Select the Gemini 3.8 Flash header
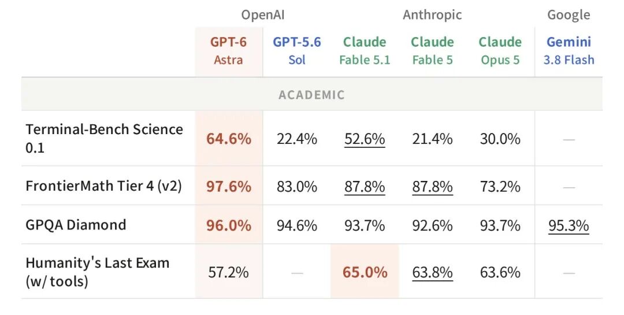Image resolution: width=624 pixels, height=315 pixels. pos(569,51)
